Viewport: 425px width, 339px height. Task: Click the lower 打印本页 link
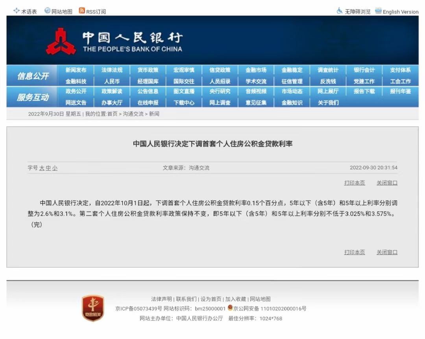(355, 252)
